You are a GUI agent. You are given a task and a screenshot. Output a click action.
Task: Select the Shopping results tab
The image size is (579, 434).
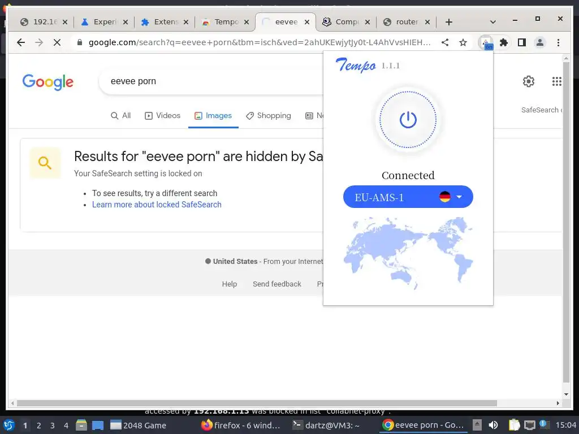point(269,115)
